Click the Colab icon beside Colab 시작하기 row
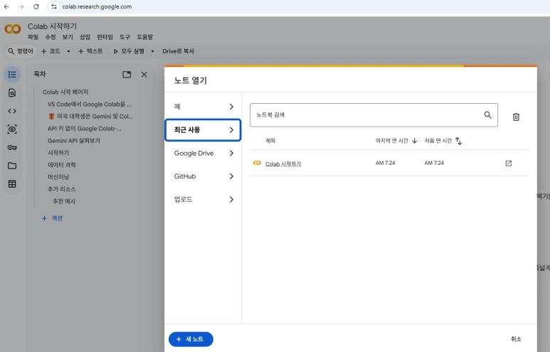550x352 pixels. pos(257,163)
